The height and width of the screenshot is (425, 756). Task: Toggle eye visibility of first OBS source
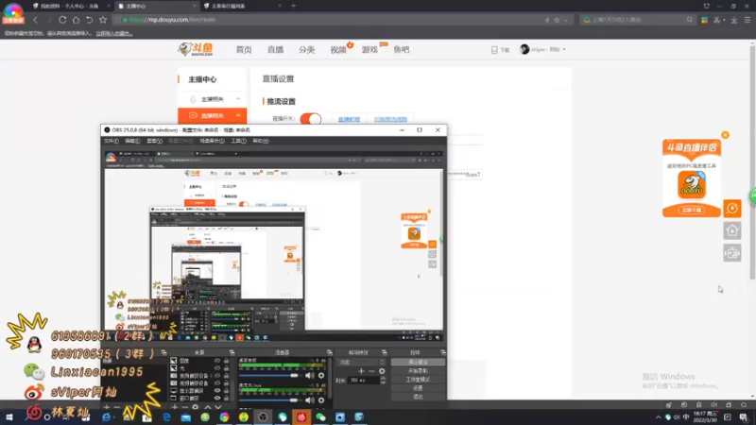click(217, 361)
